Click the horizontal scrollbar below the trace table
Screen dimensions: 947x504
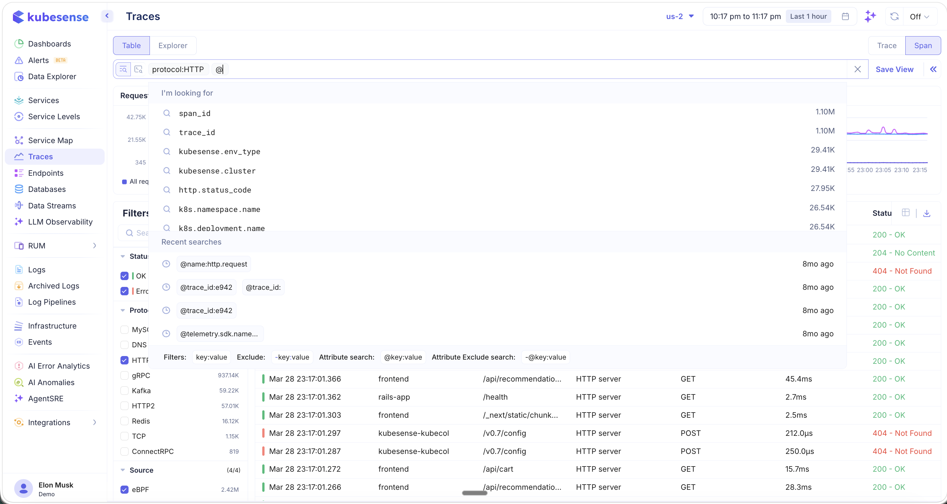click(474, 493)
